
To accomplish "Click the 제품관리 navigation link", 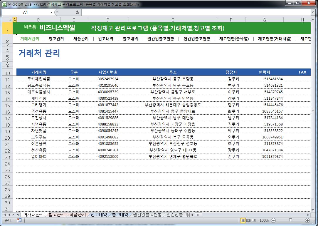I will click(x=81, y=38).
